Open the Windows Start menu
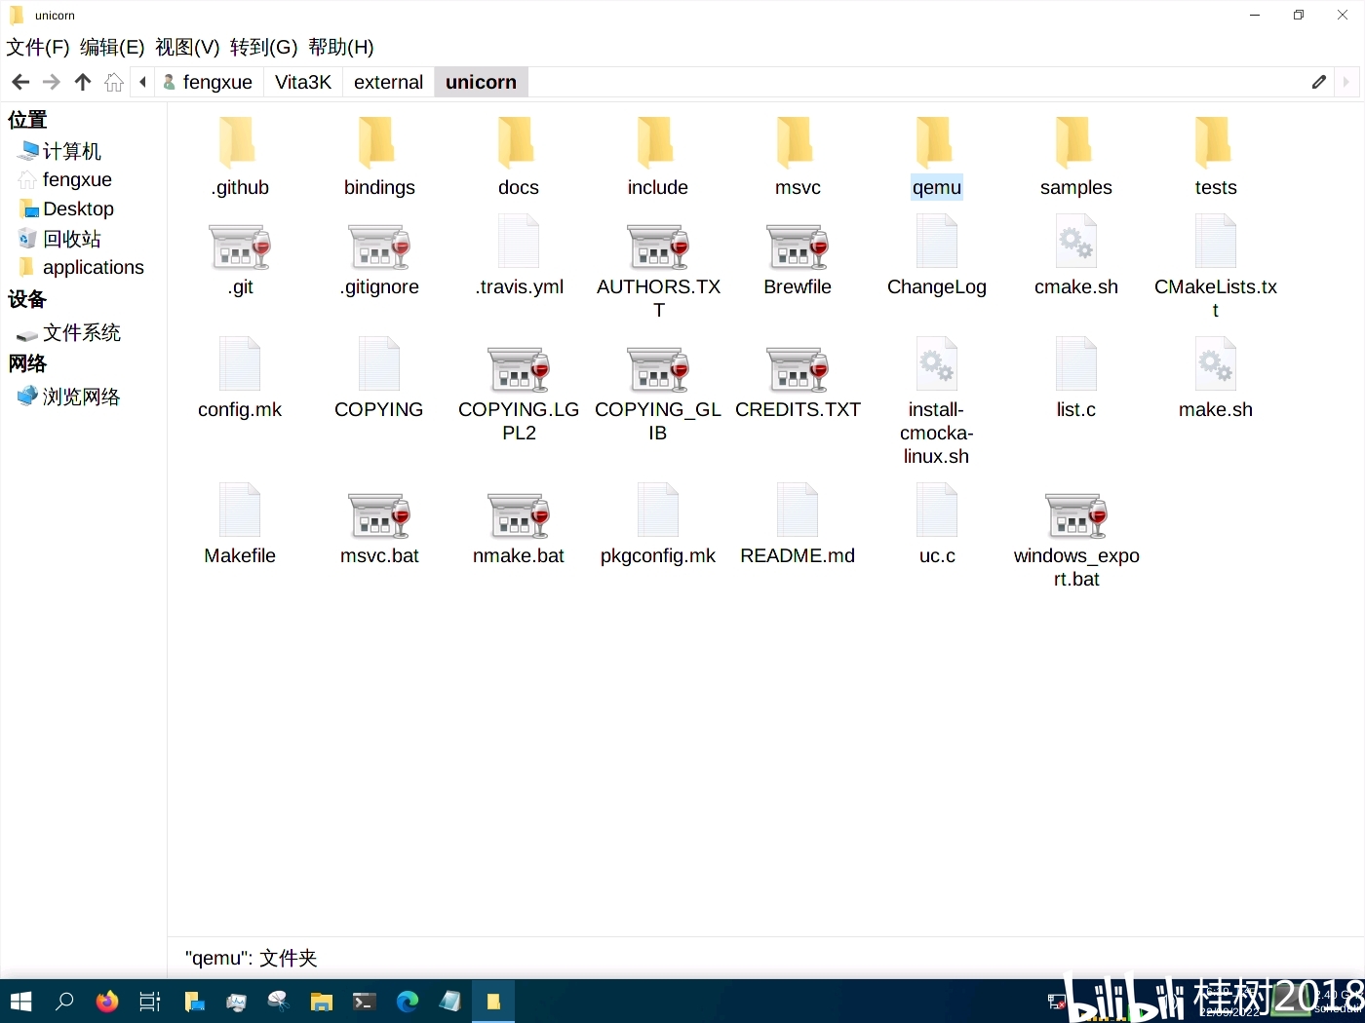Screen dimensions: 1365x1023 point(21,1002)
